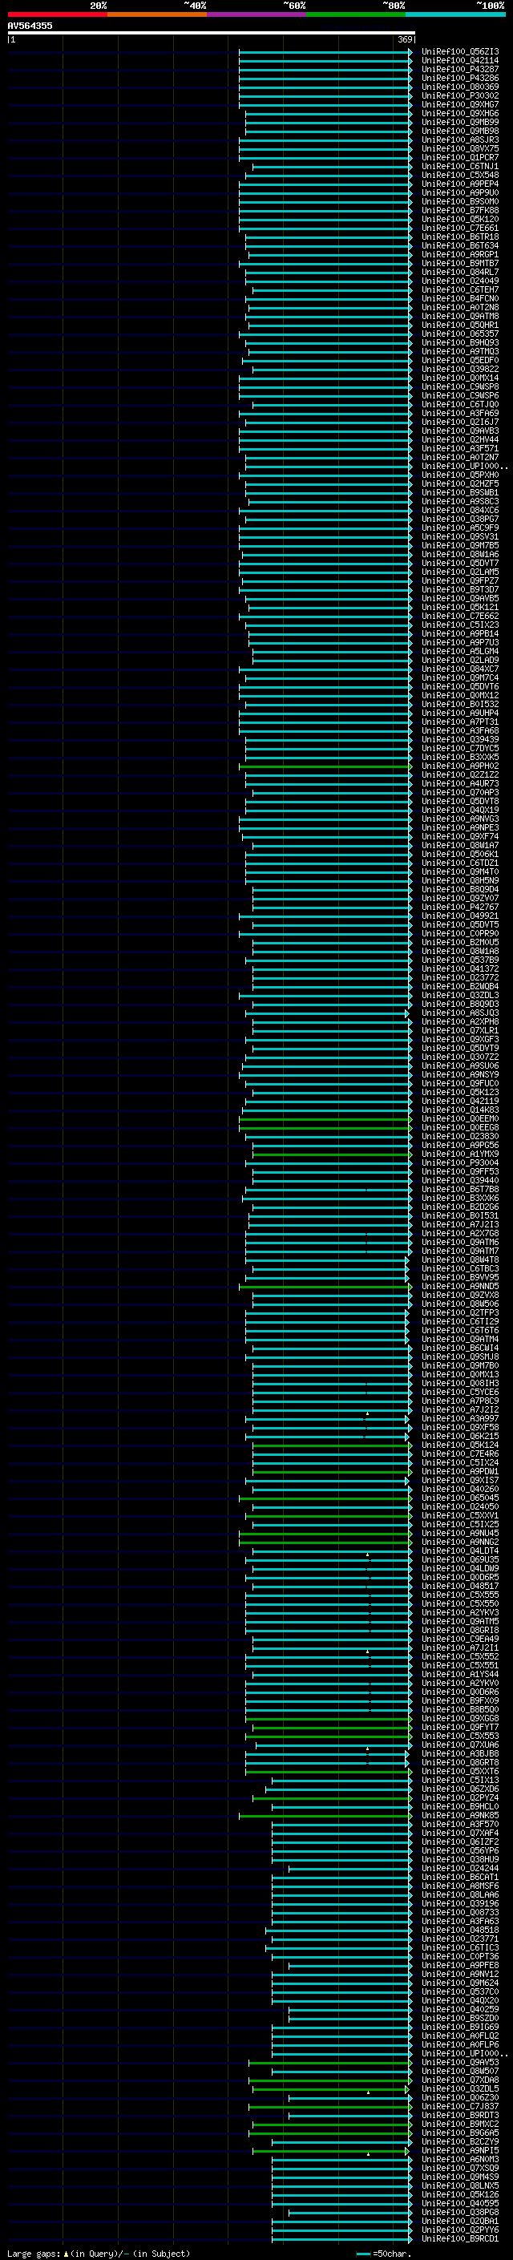Screen dimensions: 513x2260
Task: Open the UniRef100_A9PEP4 entry
Action: click(460, 184)
